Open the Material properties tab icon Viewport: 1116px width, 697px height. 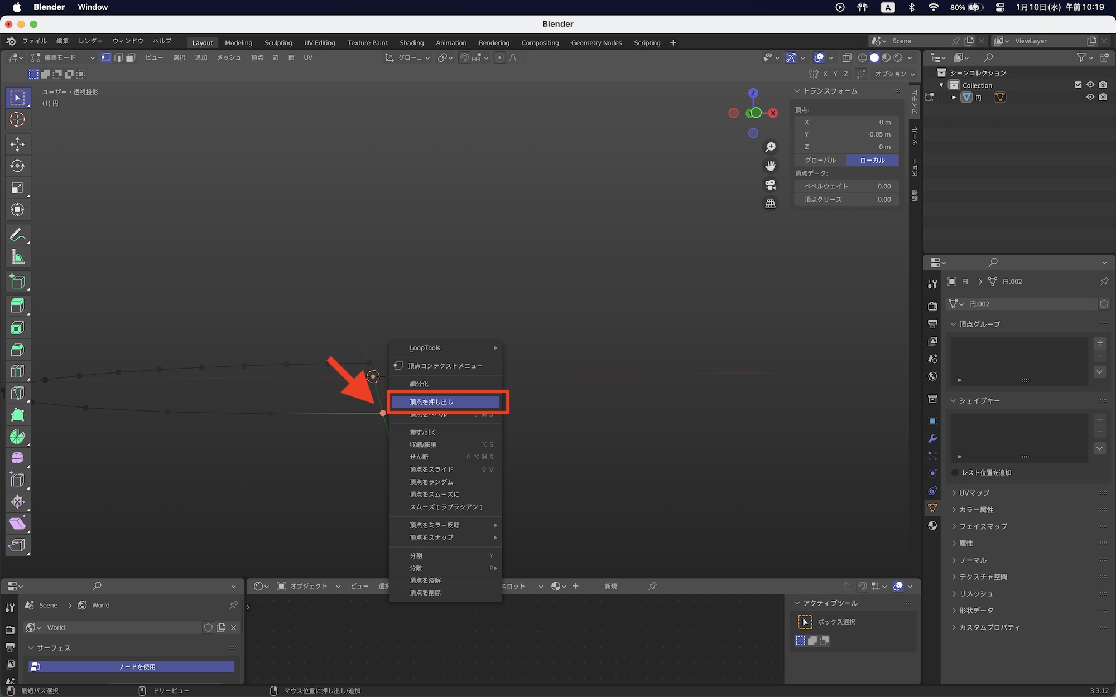tap(932, 525)
